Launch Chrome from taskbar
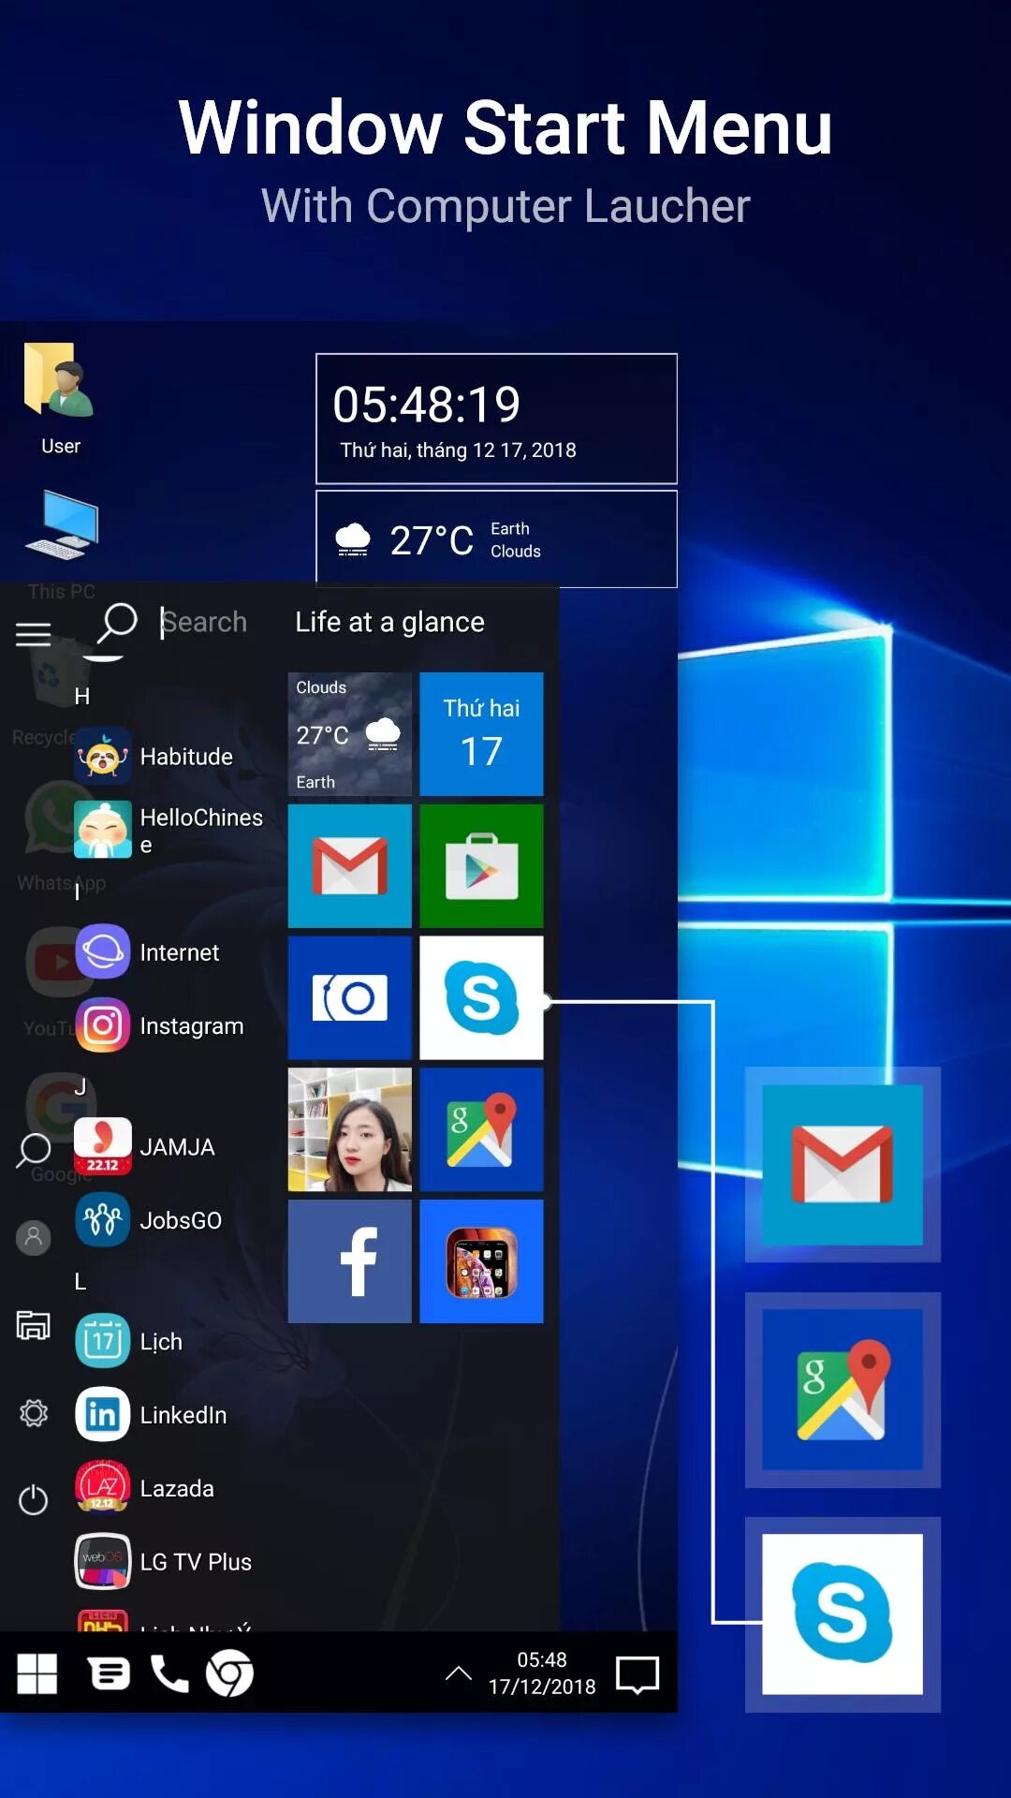 [x=229, y=1673]
